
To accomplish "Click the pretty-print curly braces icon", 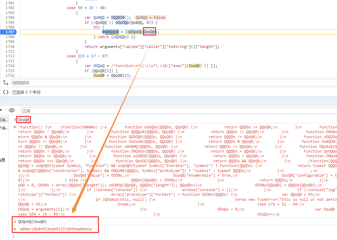I will tap(5, 92).
